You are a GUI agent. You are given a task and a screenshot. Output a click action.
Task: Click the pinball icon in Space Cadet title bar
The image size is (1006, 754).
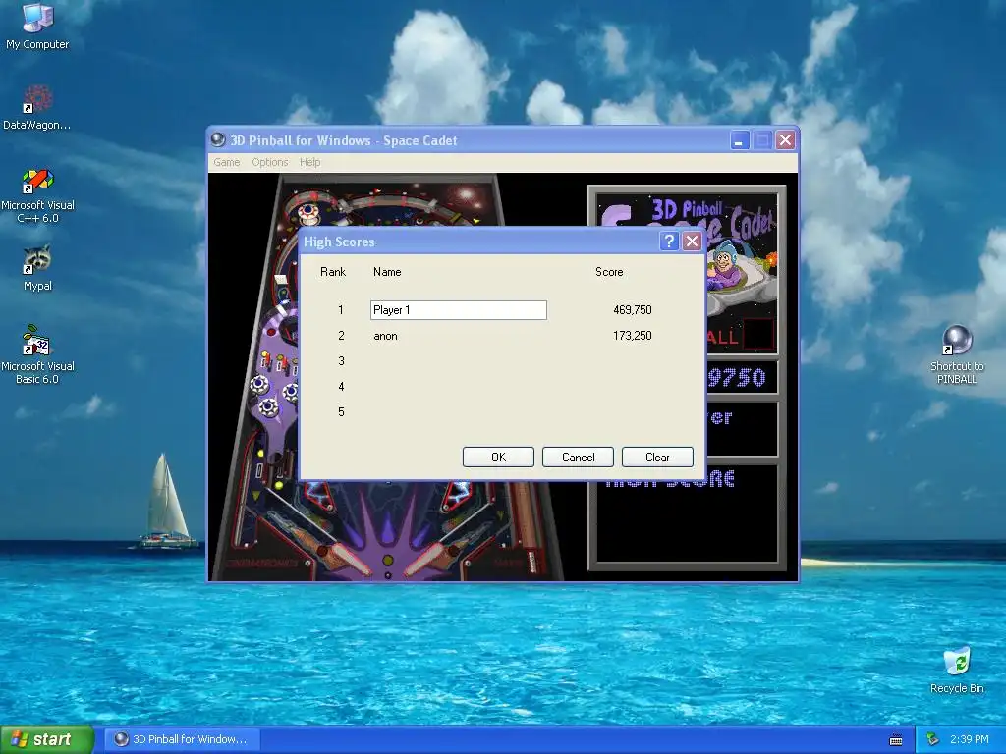click(x=218, y=139)
